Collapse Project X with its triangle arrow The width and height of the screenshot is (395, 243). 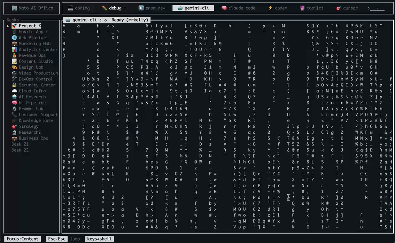pos(8,25)
